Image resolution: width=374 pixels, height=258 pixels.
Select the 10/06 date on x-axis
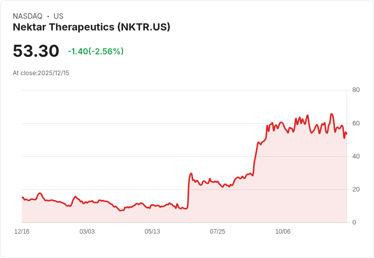point(283,232)
